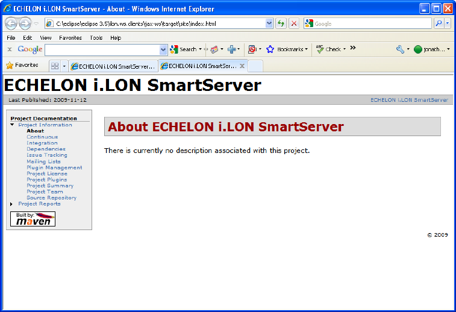The height and width of the screenshot is (312, 456).
Task: Click the Project Plugins link
Action: pos(47,179)
